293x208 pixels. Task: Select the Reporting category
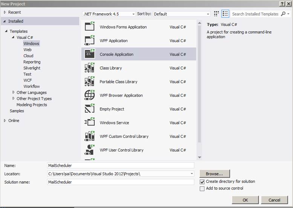click(32, 62)
